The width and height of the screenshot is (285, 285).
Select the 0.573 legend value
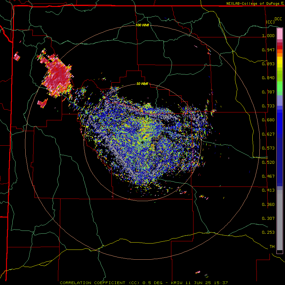pyautogui.click(x=268, y=148)
